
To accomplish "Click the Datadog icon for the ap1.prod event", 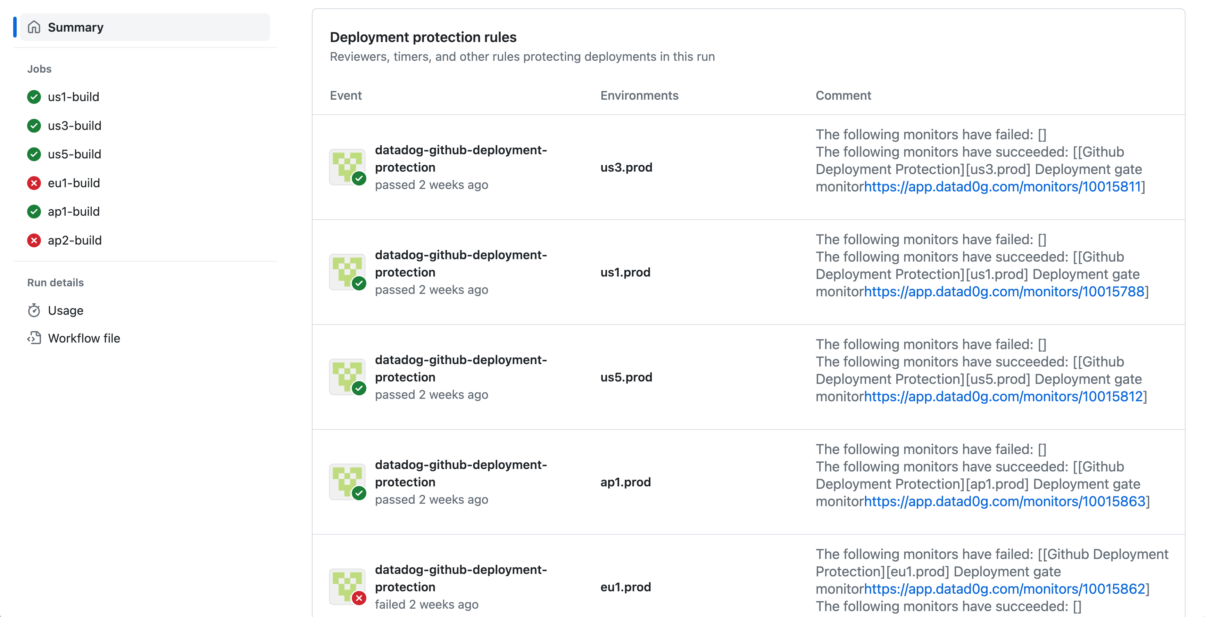I will tap(347, 482).
